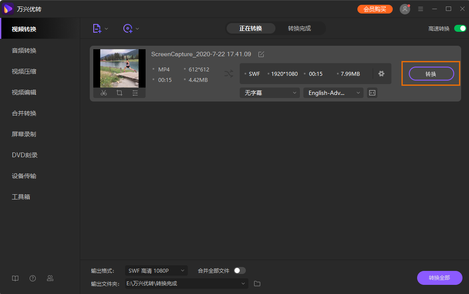Open the SWF 高清 1080P output format dropdown
Screen dimensions: 469x294
(156, 270)
